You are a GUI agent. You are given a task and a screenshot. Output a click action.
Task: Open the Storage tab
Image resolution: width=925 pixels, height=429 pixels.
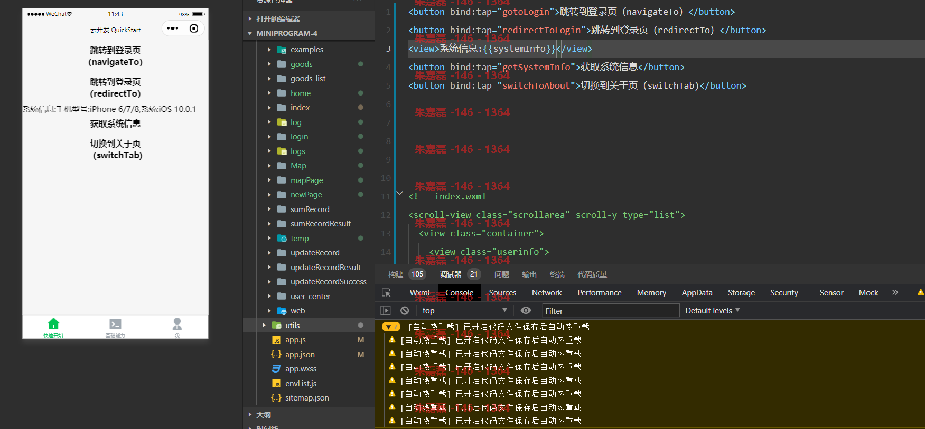click(741, 293)
